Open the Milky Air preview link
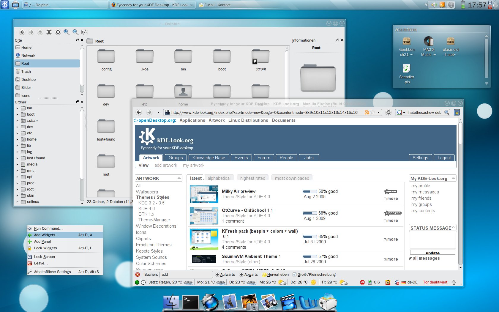Image resolution: width=499 pixels, height=312 pixels. point(239,191)
